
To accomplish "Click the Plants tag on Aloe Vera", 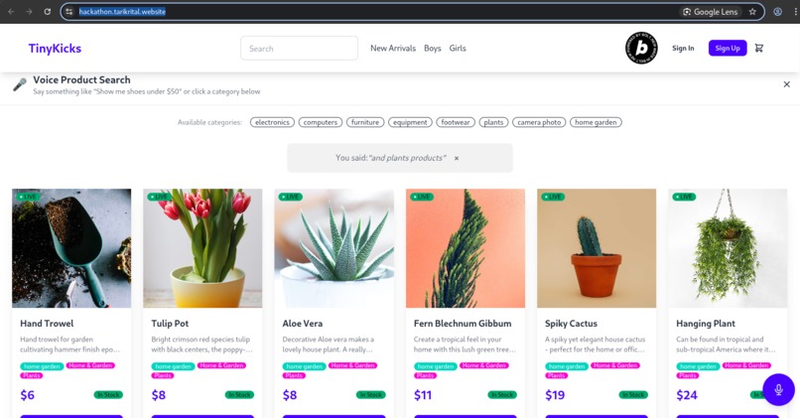I will pos(294,375).
